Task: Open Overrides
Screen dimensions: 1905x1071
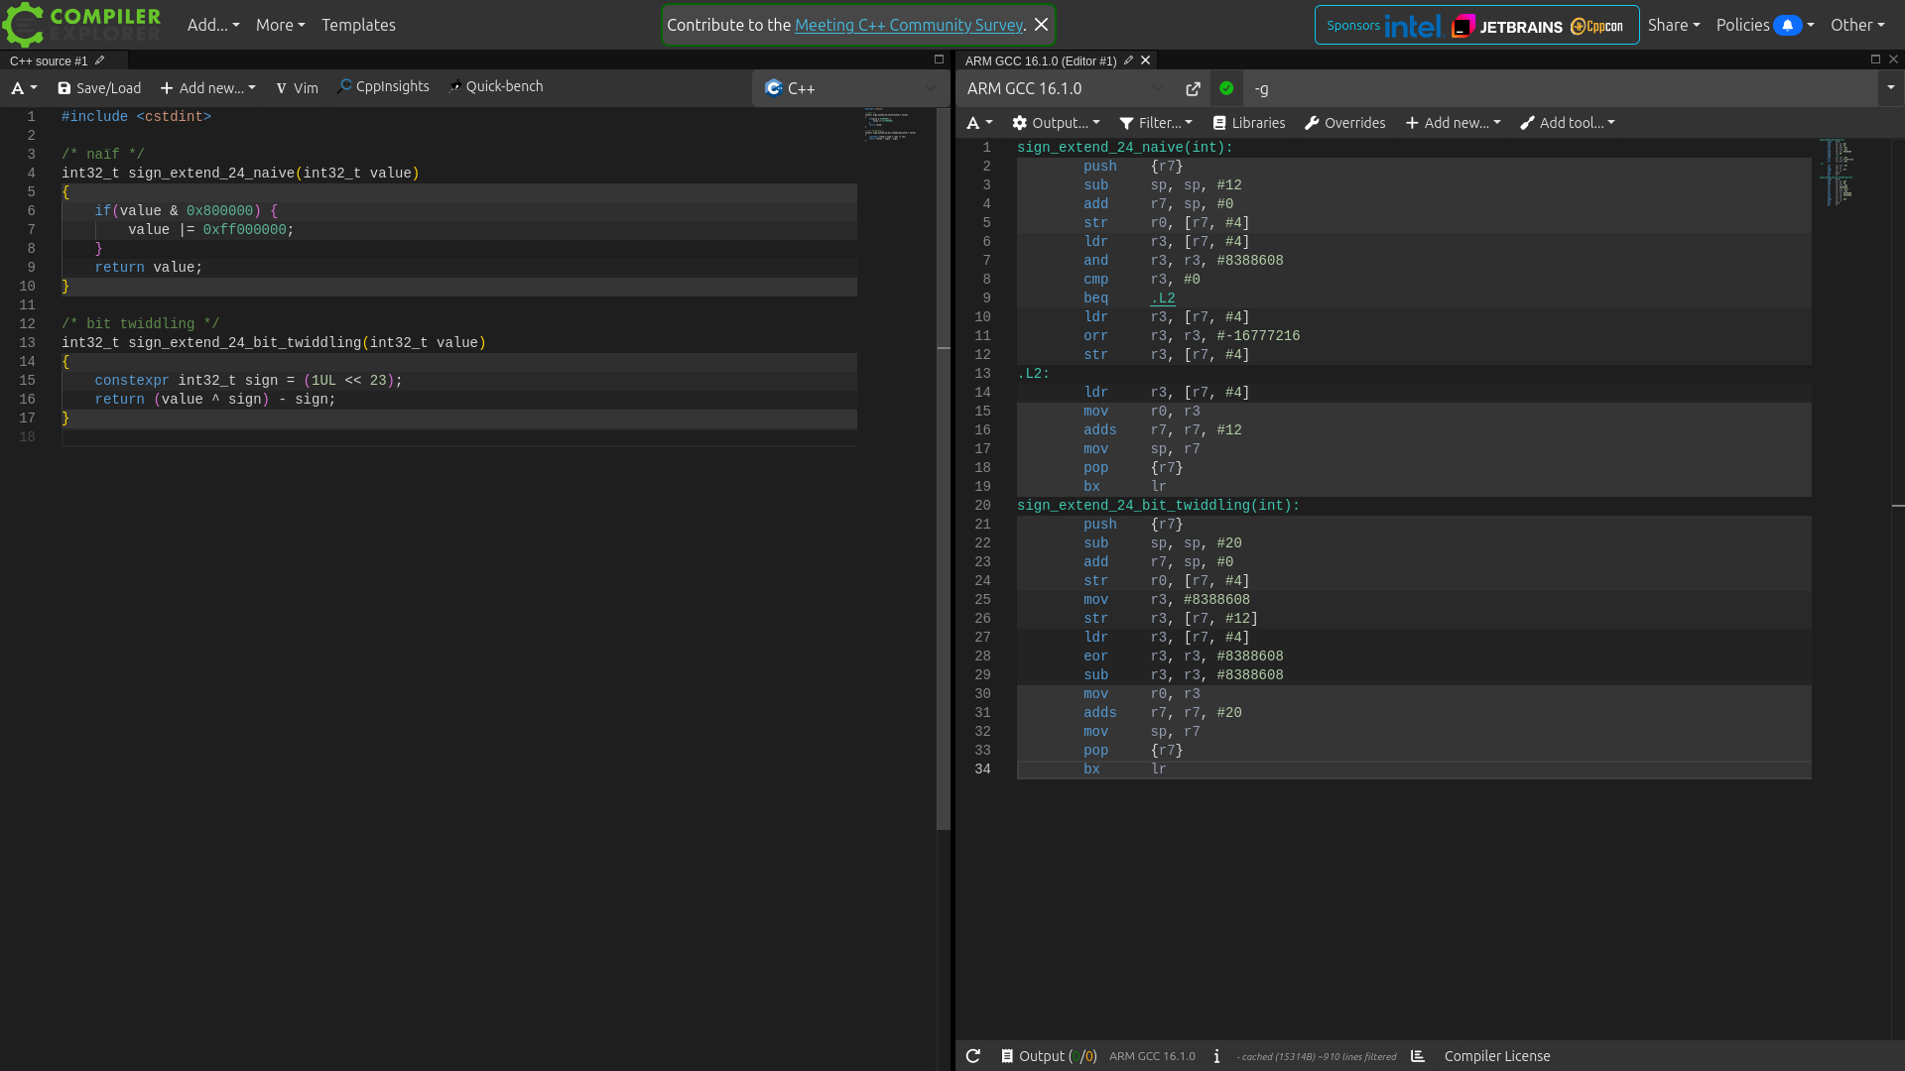Action: [1344, 123]
